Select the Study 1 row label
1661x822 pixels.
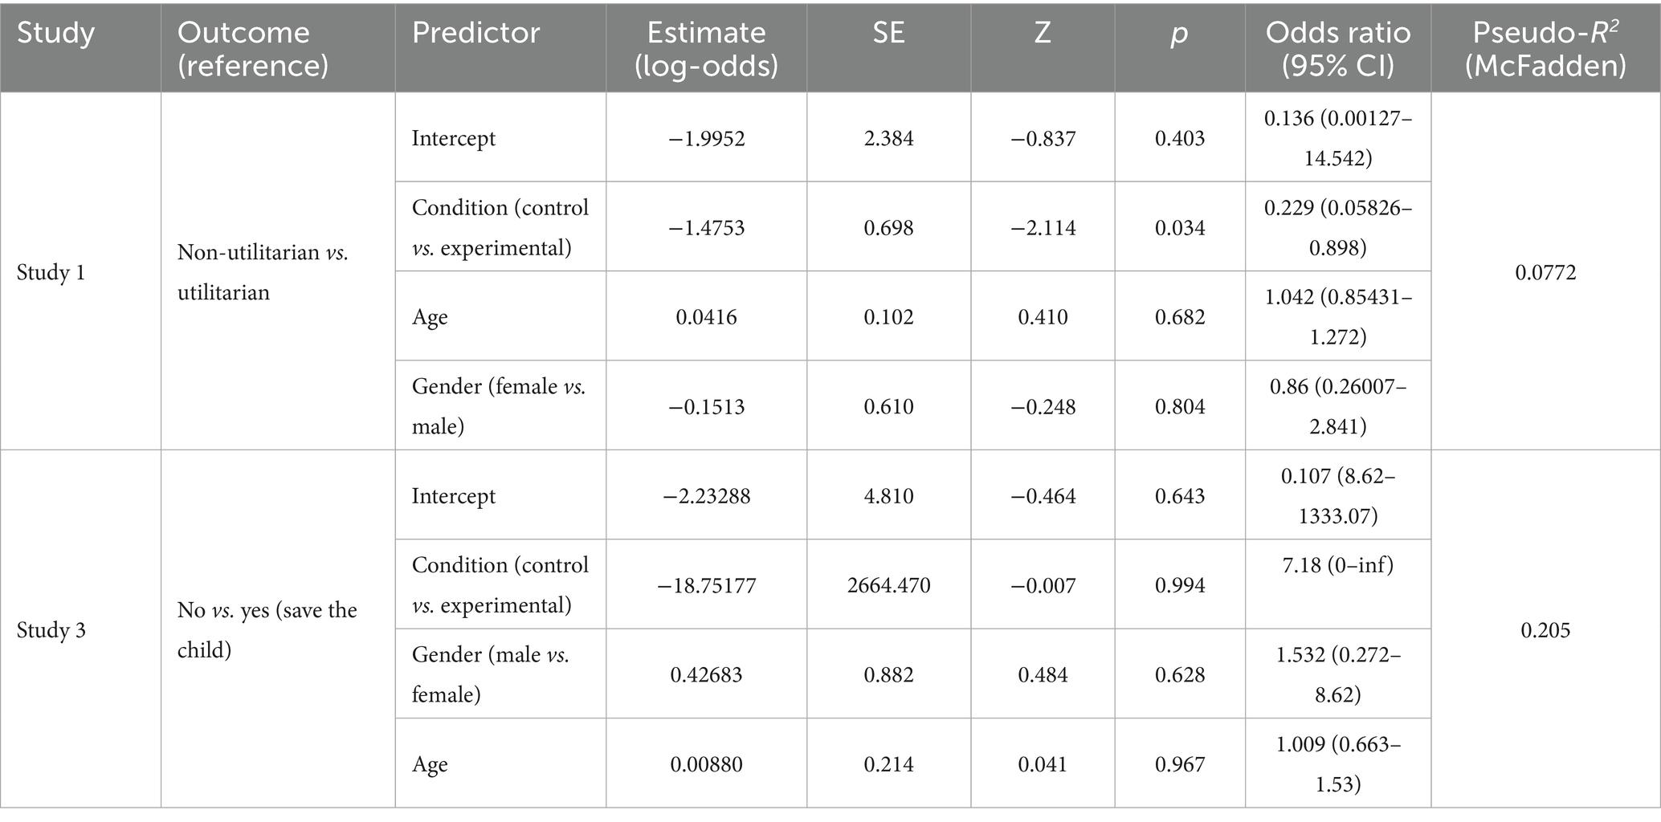coord(51,273)
